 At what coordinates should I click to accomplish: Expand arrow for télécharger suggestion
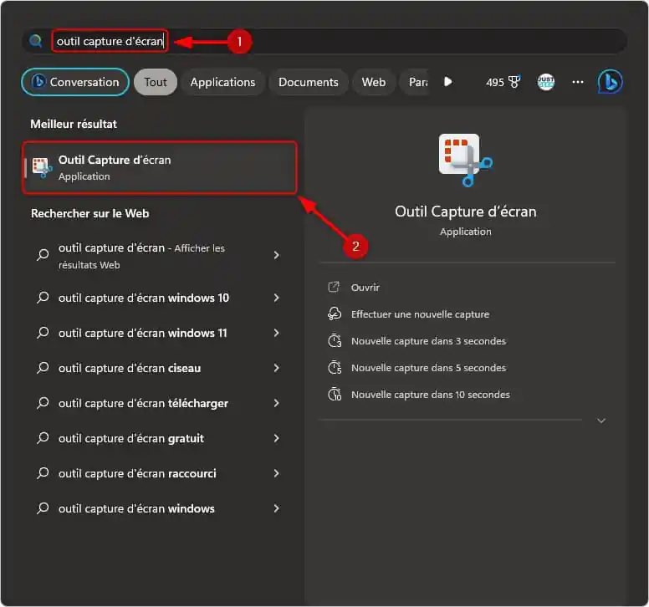(x=276, y=404)
